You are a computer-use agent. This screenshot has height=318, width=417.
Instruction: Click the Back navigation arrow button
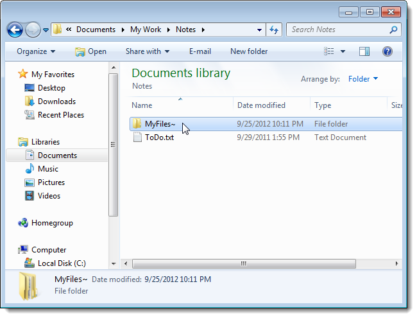[x=15, y=30]
